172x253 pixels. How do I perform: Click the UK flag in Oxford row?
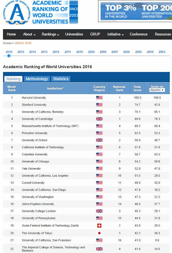[x=99, y=140]
